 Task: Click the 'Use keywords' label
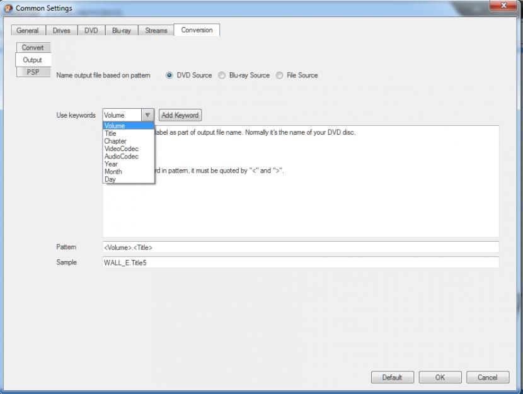point(76,115)
